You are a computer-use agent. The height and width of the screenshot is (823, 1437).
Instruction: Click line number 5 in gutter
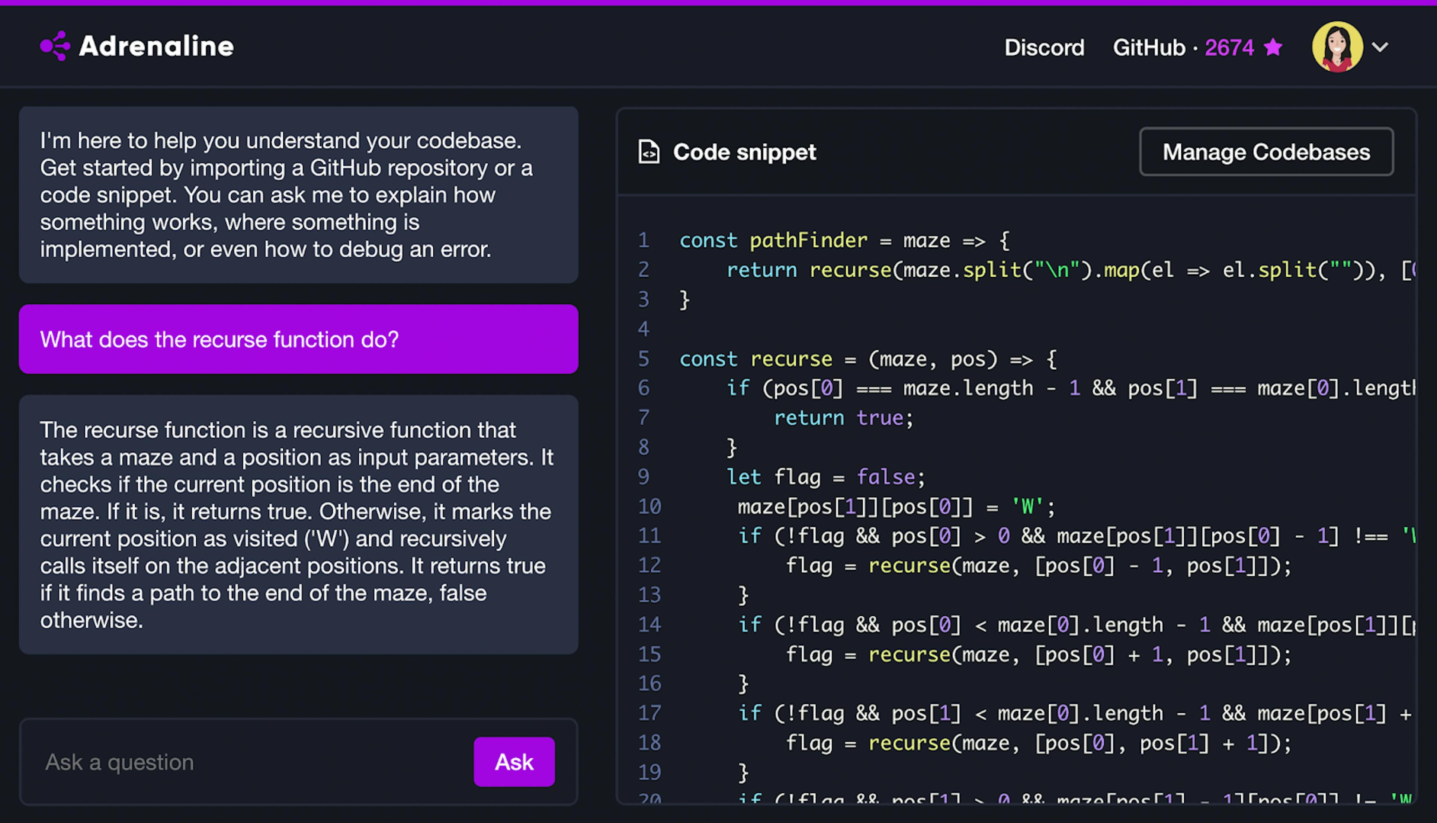coord(643,359)
